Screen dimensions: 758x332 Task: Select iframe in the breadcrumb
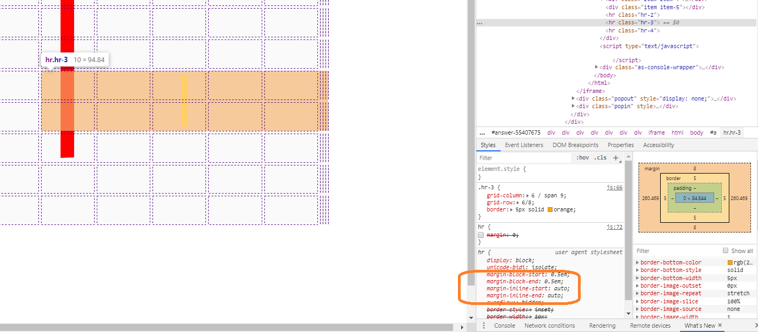pos(656,132)
